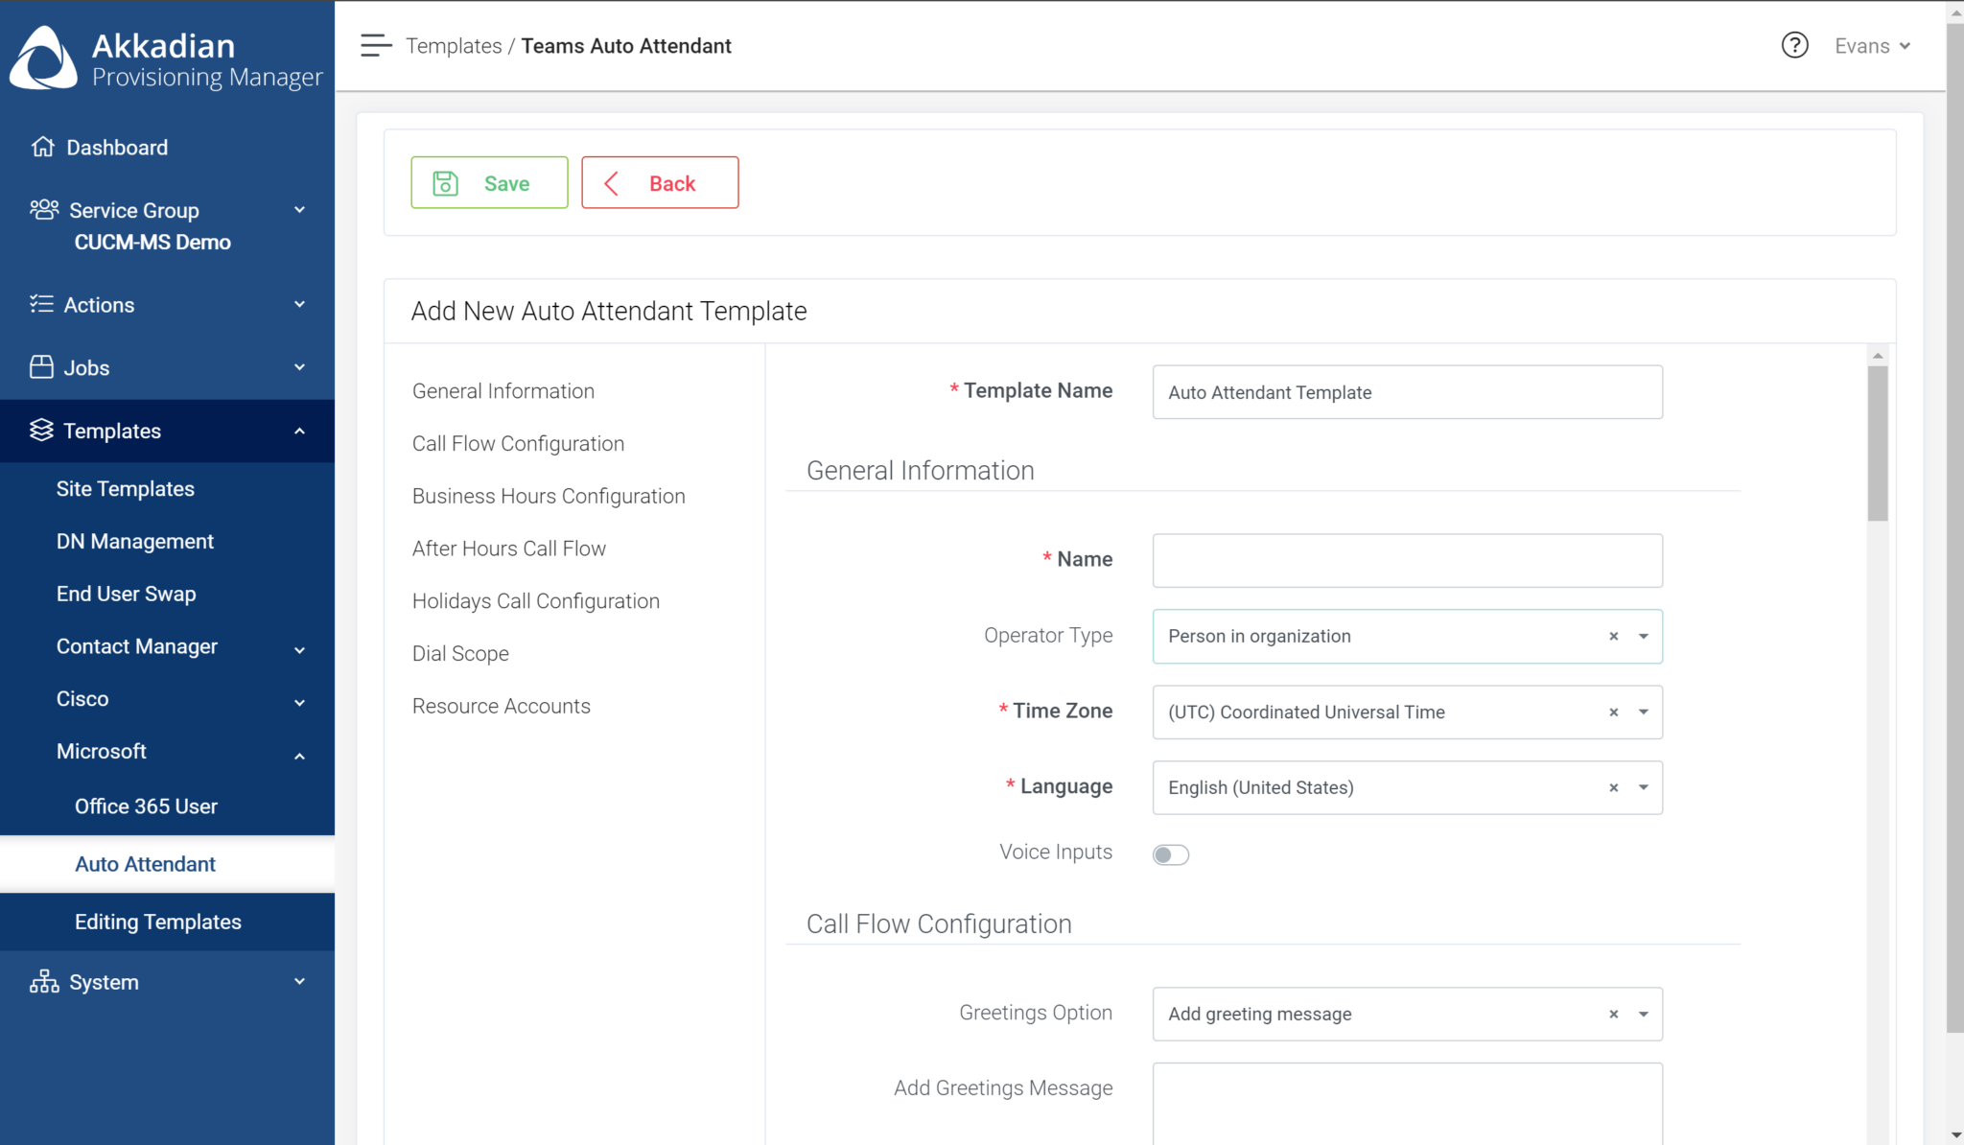
Task: Clear the Operator Type selection with the x
Action: (x=1613, y=636)
